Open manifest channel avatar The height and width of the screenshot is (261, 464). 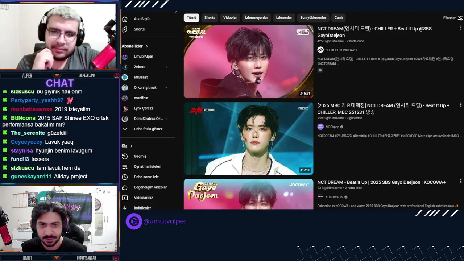125,98
